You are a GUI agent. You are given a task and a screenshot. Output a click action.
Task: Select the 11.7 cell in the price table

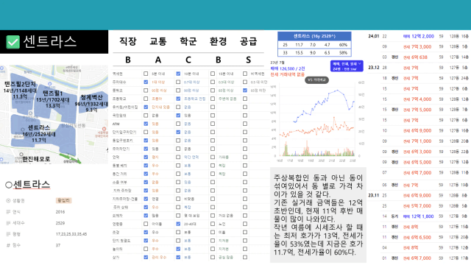tap(299, 45)
